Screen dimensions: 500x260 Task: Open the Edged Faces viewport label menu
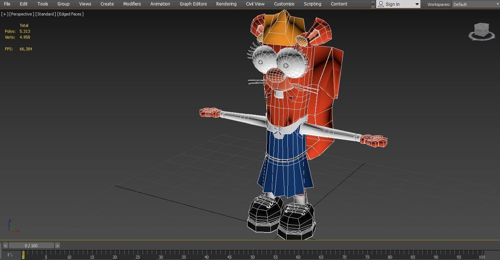(x=70, y=14)
